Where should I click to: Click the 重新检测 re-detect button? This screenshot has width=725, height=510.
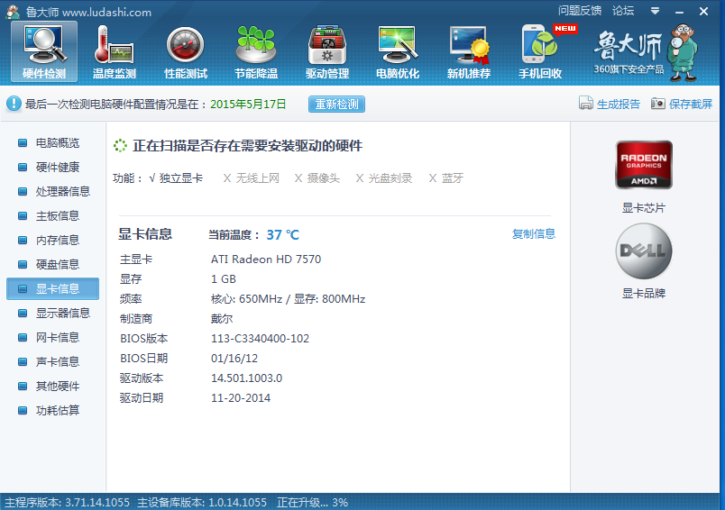336,104
